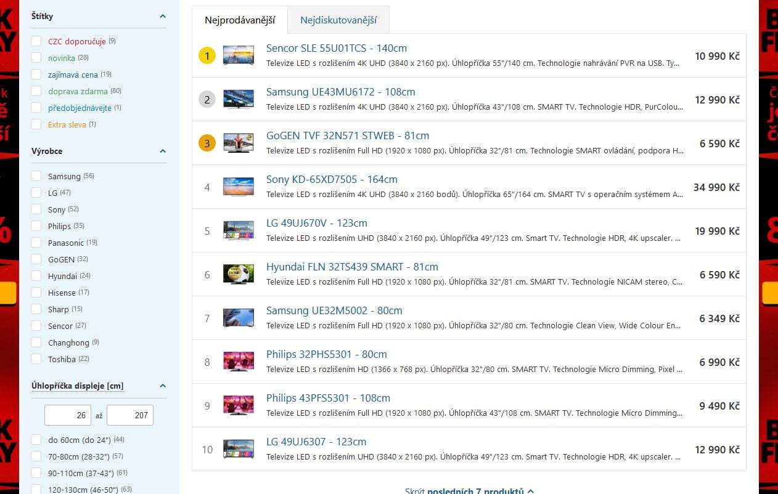Click the Philips 32PHS5301 TV thumbnail
Image resolution: width=778 pixels, height=494 pixels.
238,362
